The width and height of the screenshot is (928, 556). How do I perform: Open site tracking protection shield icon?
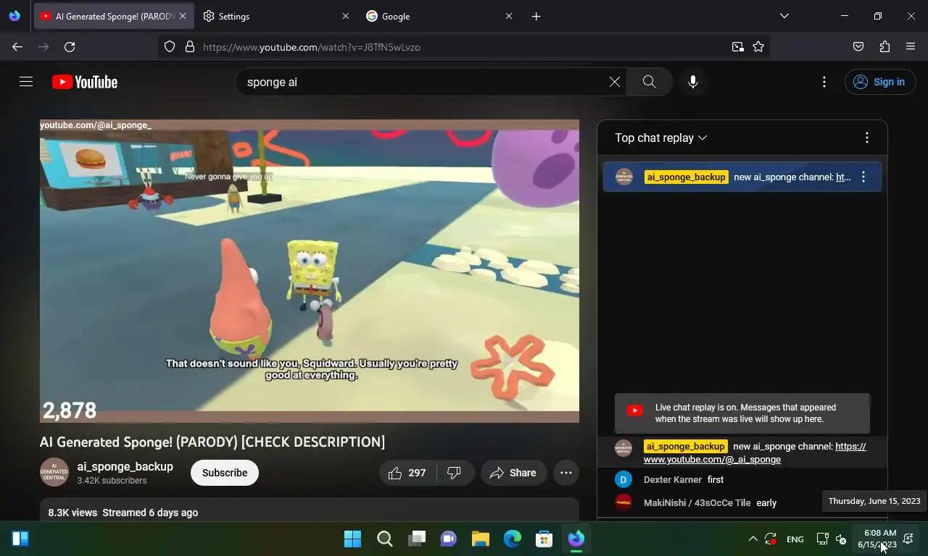tap(170, 47)
